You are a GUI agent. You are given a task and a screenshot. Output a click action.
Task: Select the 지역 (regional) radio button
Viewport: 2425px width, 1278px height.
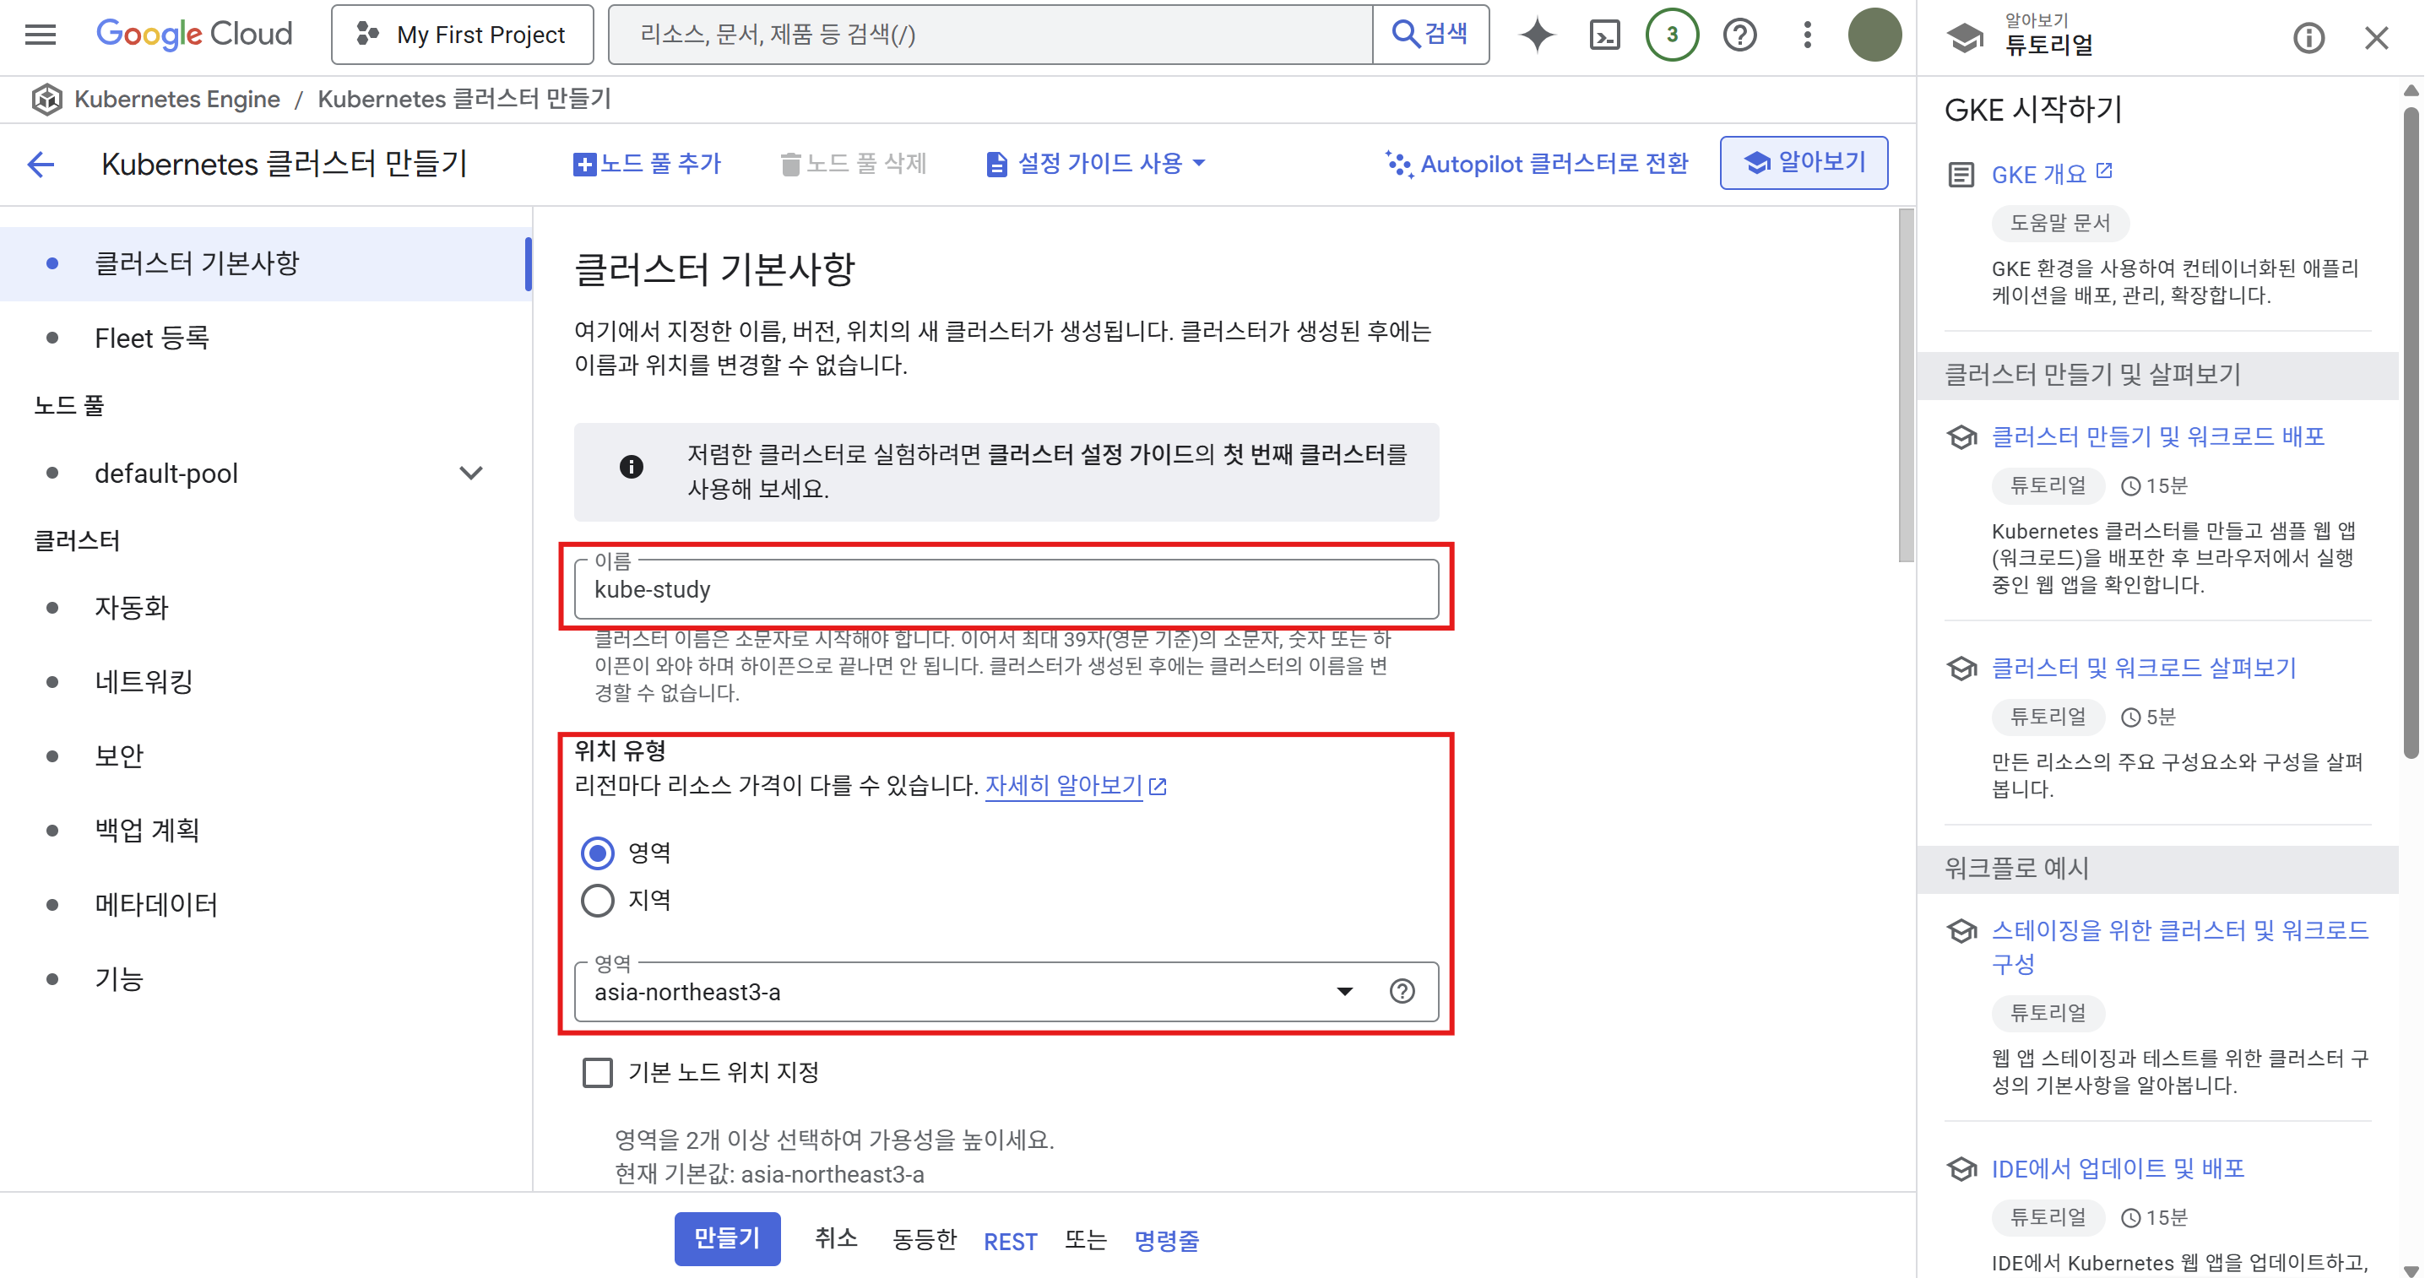point(598,901)
